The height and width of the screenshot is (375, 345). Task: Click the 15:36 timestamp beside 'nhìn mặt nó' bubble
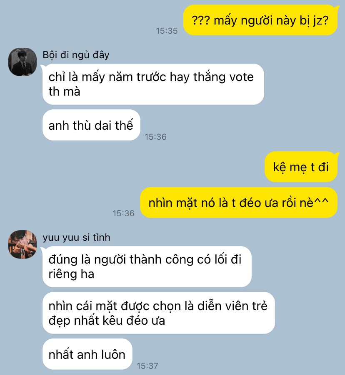[123, 213]
